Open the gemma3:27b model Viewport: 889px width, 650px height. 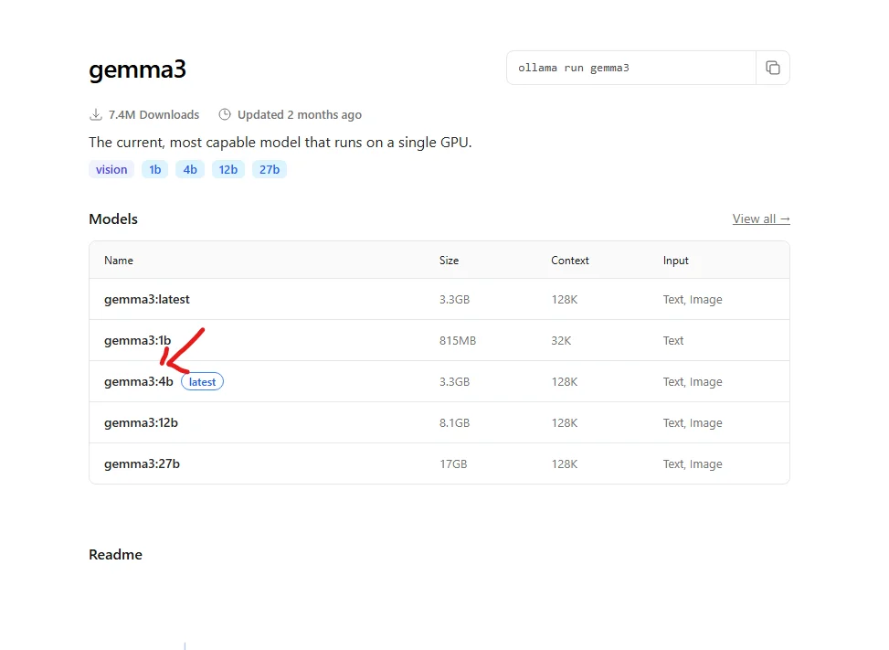pos(142,464)
